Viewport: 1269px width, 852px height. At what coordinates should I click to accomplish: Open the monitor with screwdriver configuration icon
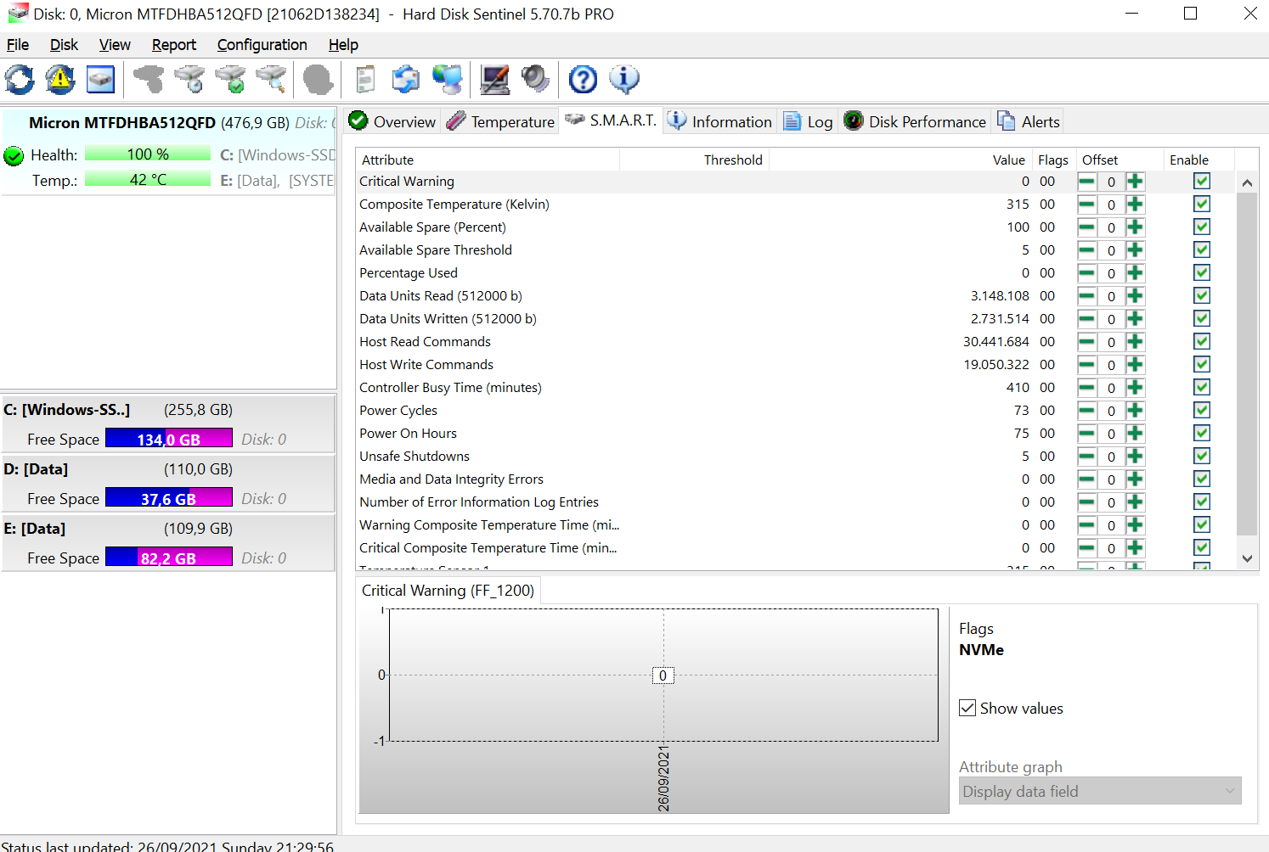click(494, 80)
